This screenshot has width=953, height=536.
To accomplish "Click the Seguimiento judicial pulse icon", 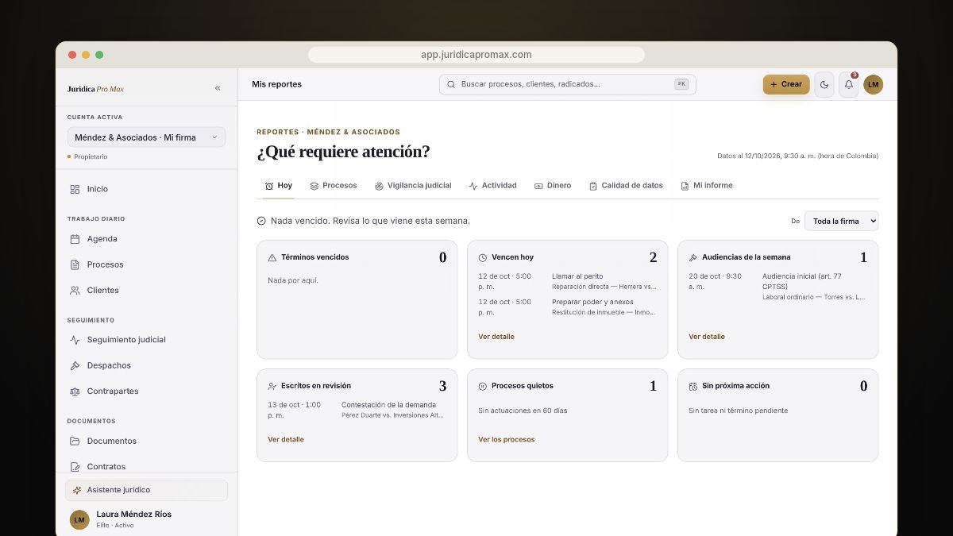I will pos(75,340).
